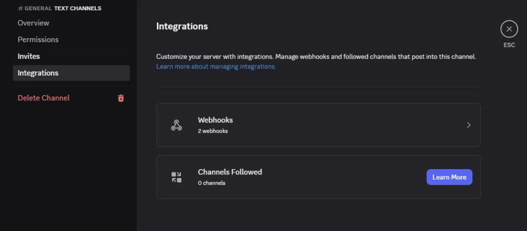Click the Integrations page heading
Image resolution: width=527 pixels, height=231 pixels.
pyautogui.click(x=182, y=26)
